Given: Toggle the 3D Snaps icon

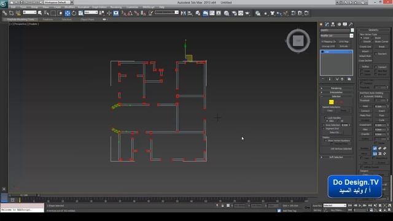Looking at the screenshot, I should coord(123,13).
